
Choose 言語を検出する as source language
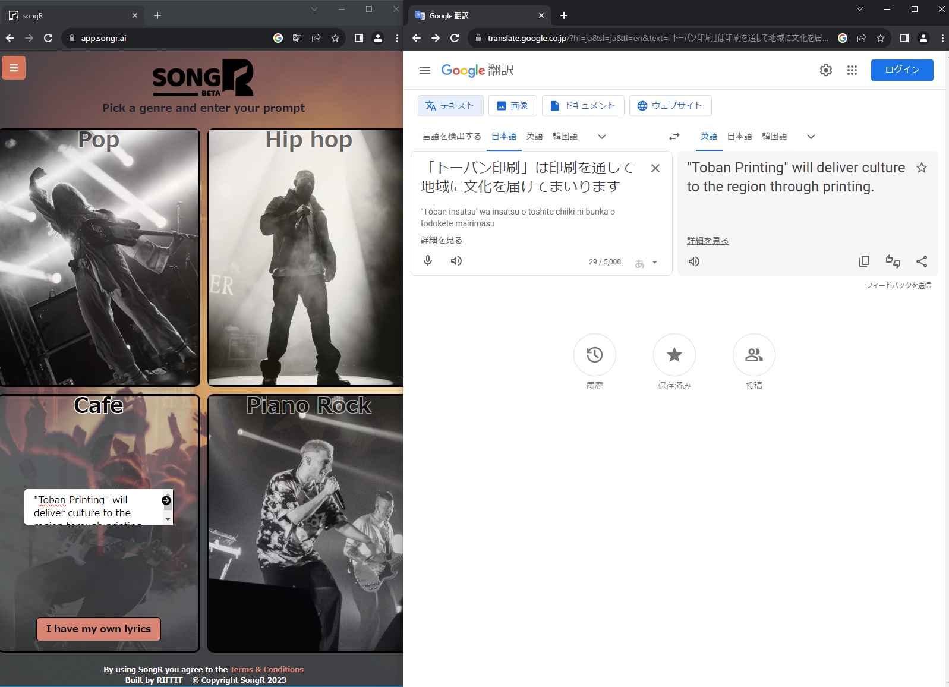pos(452,136)
